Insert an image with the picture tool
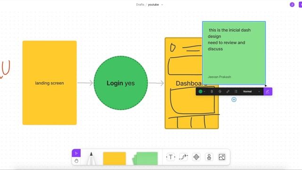This screenshot has width=302, height=170. pyautogui.click(x=222, y=157)
